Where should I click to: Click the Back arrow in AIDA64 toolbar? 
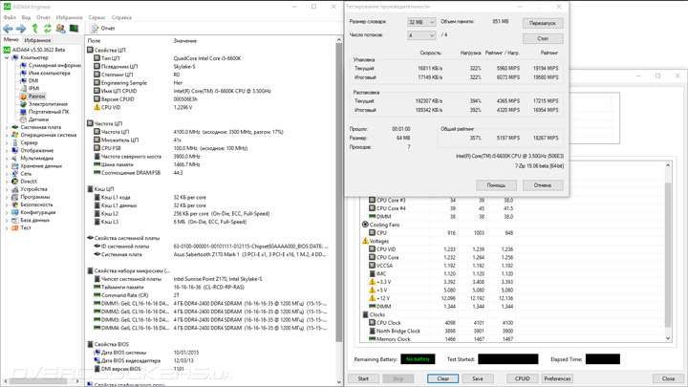pos(9,29)
